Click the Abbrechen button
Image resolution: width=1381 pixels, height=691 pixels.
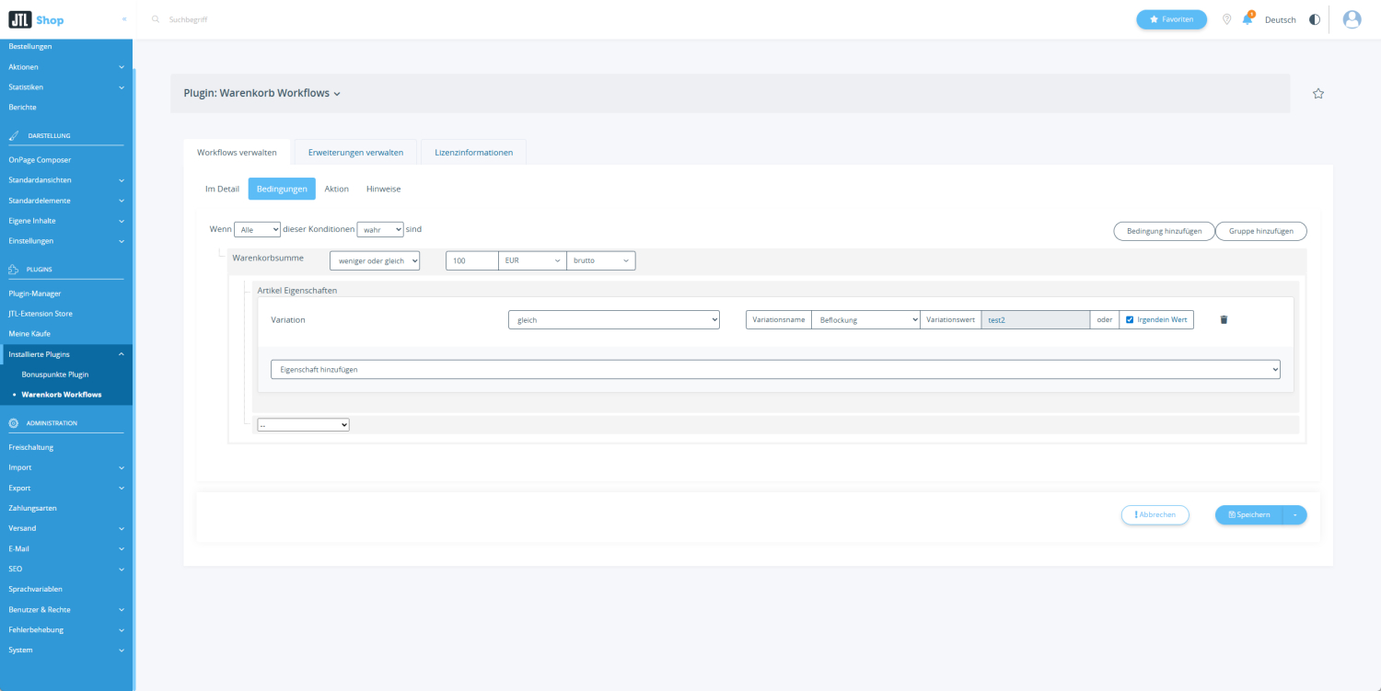pos(1155,515)
